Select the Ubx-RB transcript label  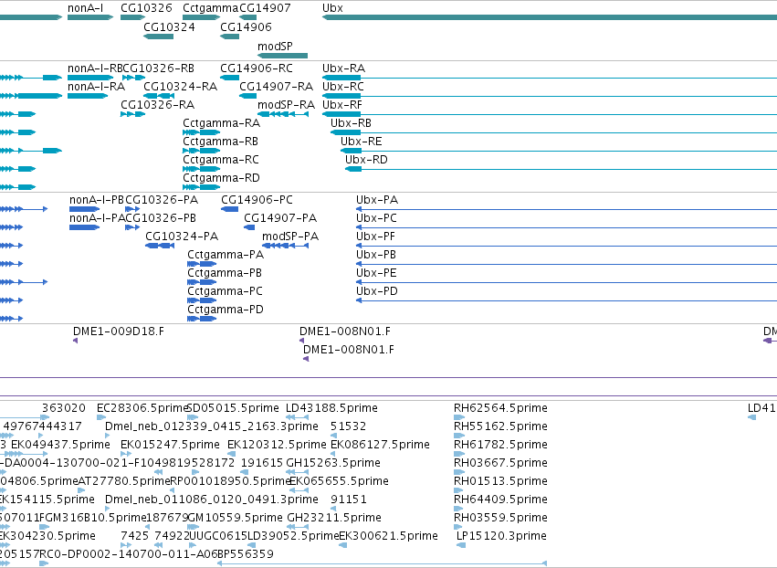tap(351, 123)
